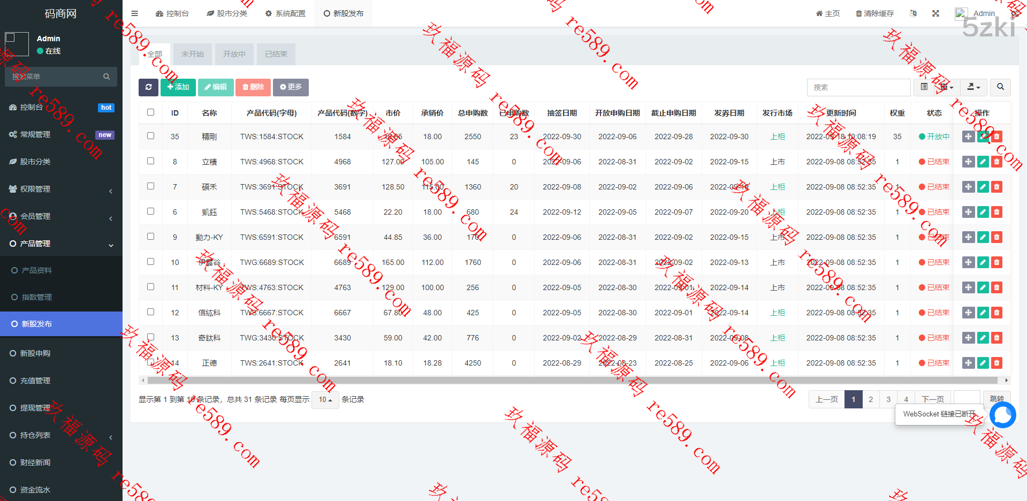Open 新股申购 in the sidebar

[x=35, y=353]
